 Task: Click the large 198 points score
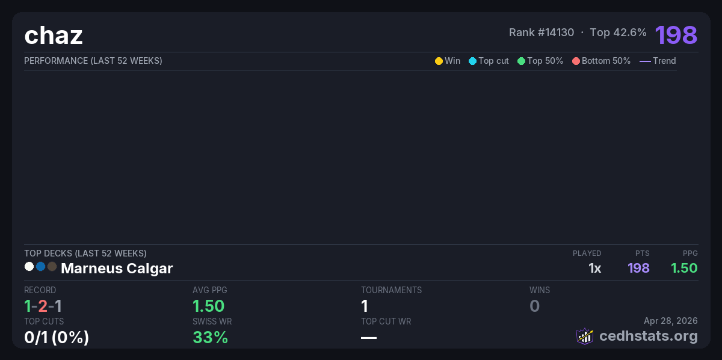676,35
